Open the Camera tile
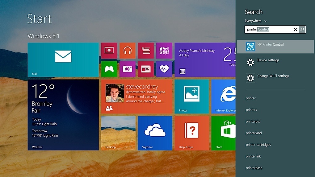 [127, 69]
